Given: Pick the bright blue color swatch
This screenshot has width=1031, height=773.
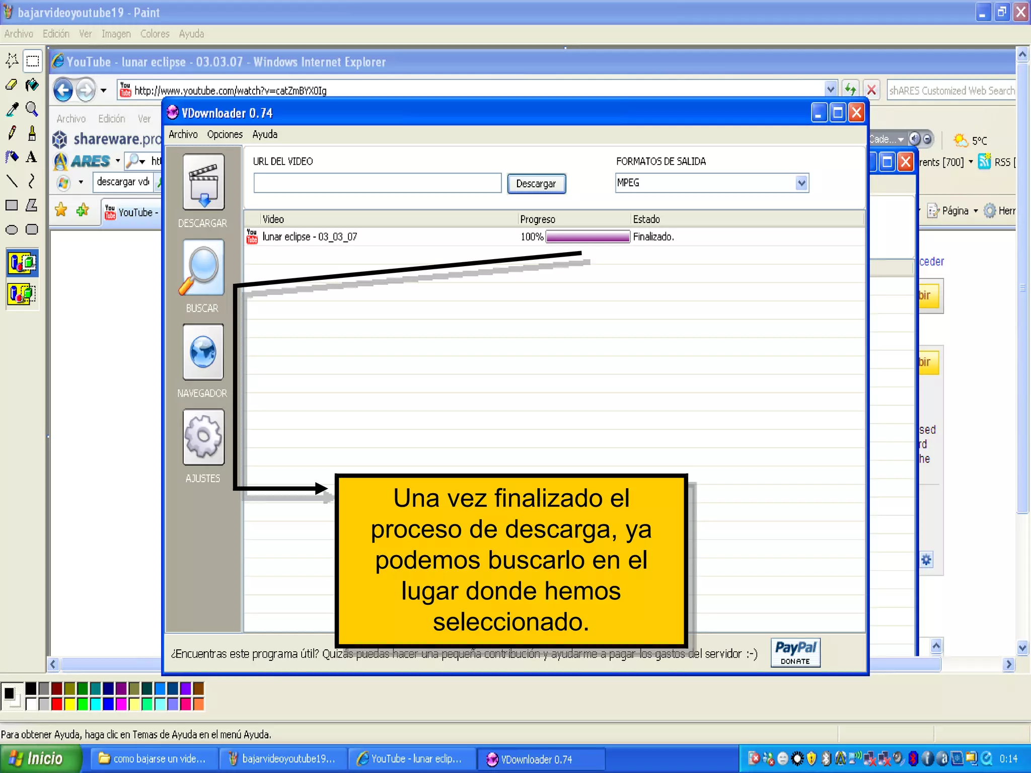Looking at the screenshot, I should 108,704.
